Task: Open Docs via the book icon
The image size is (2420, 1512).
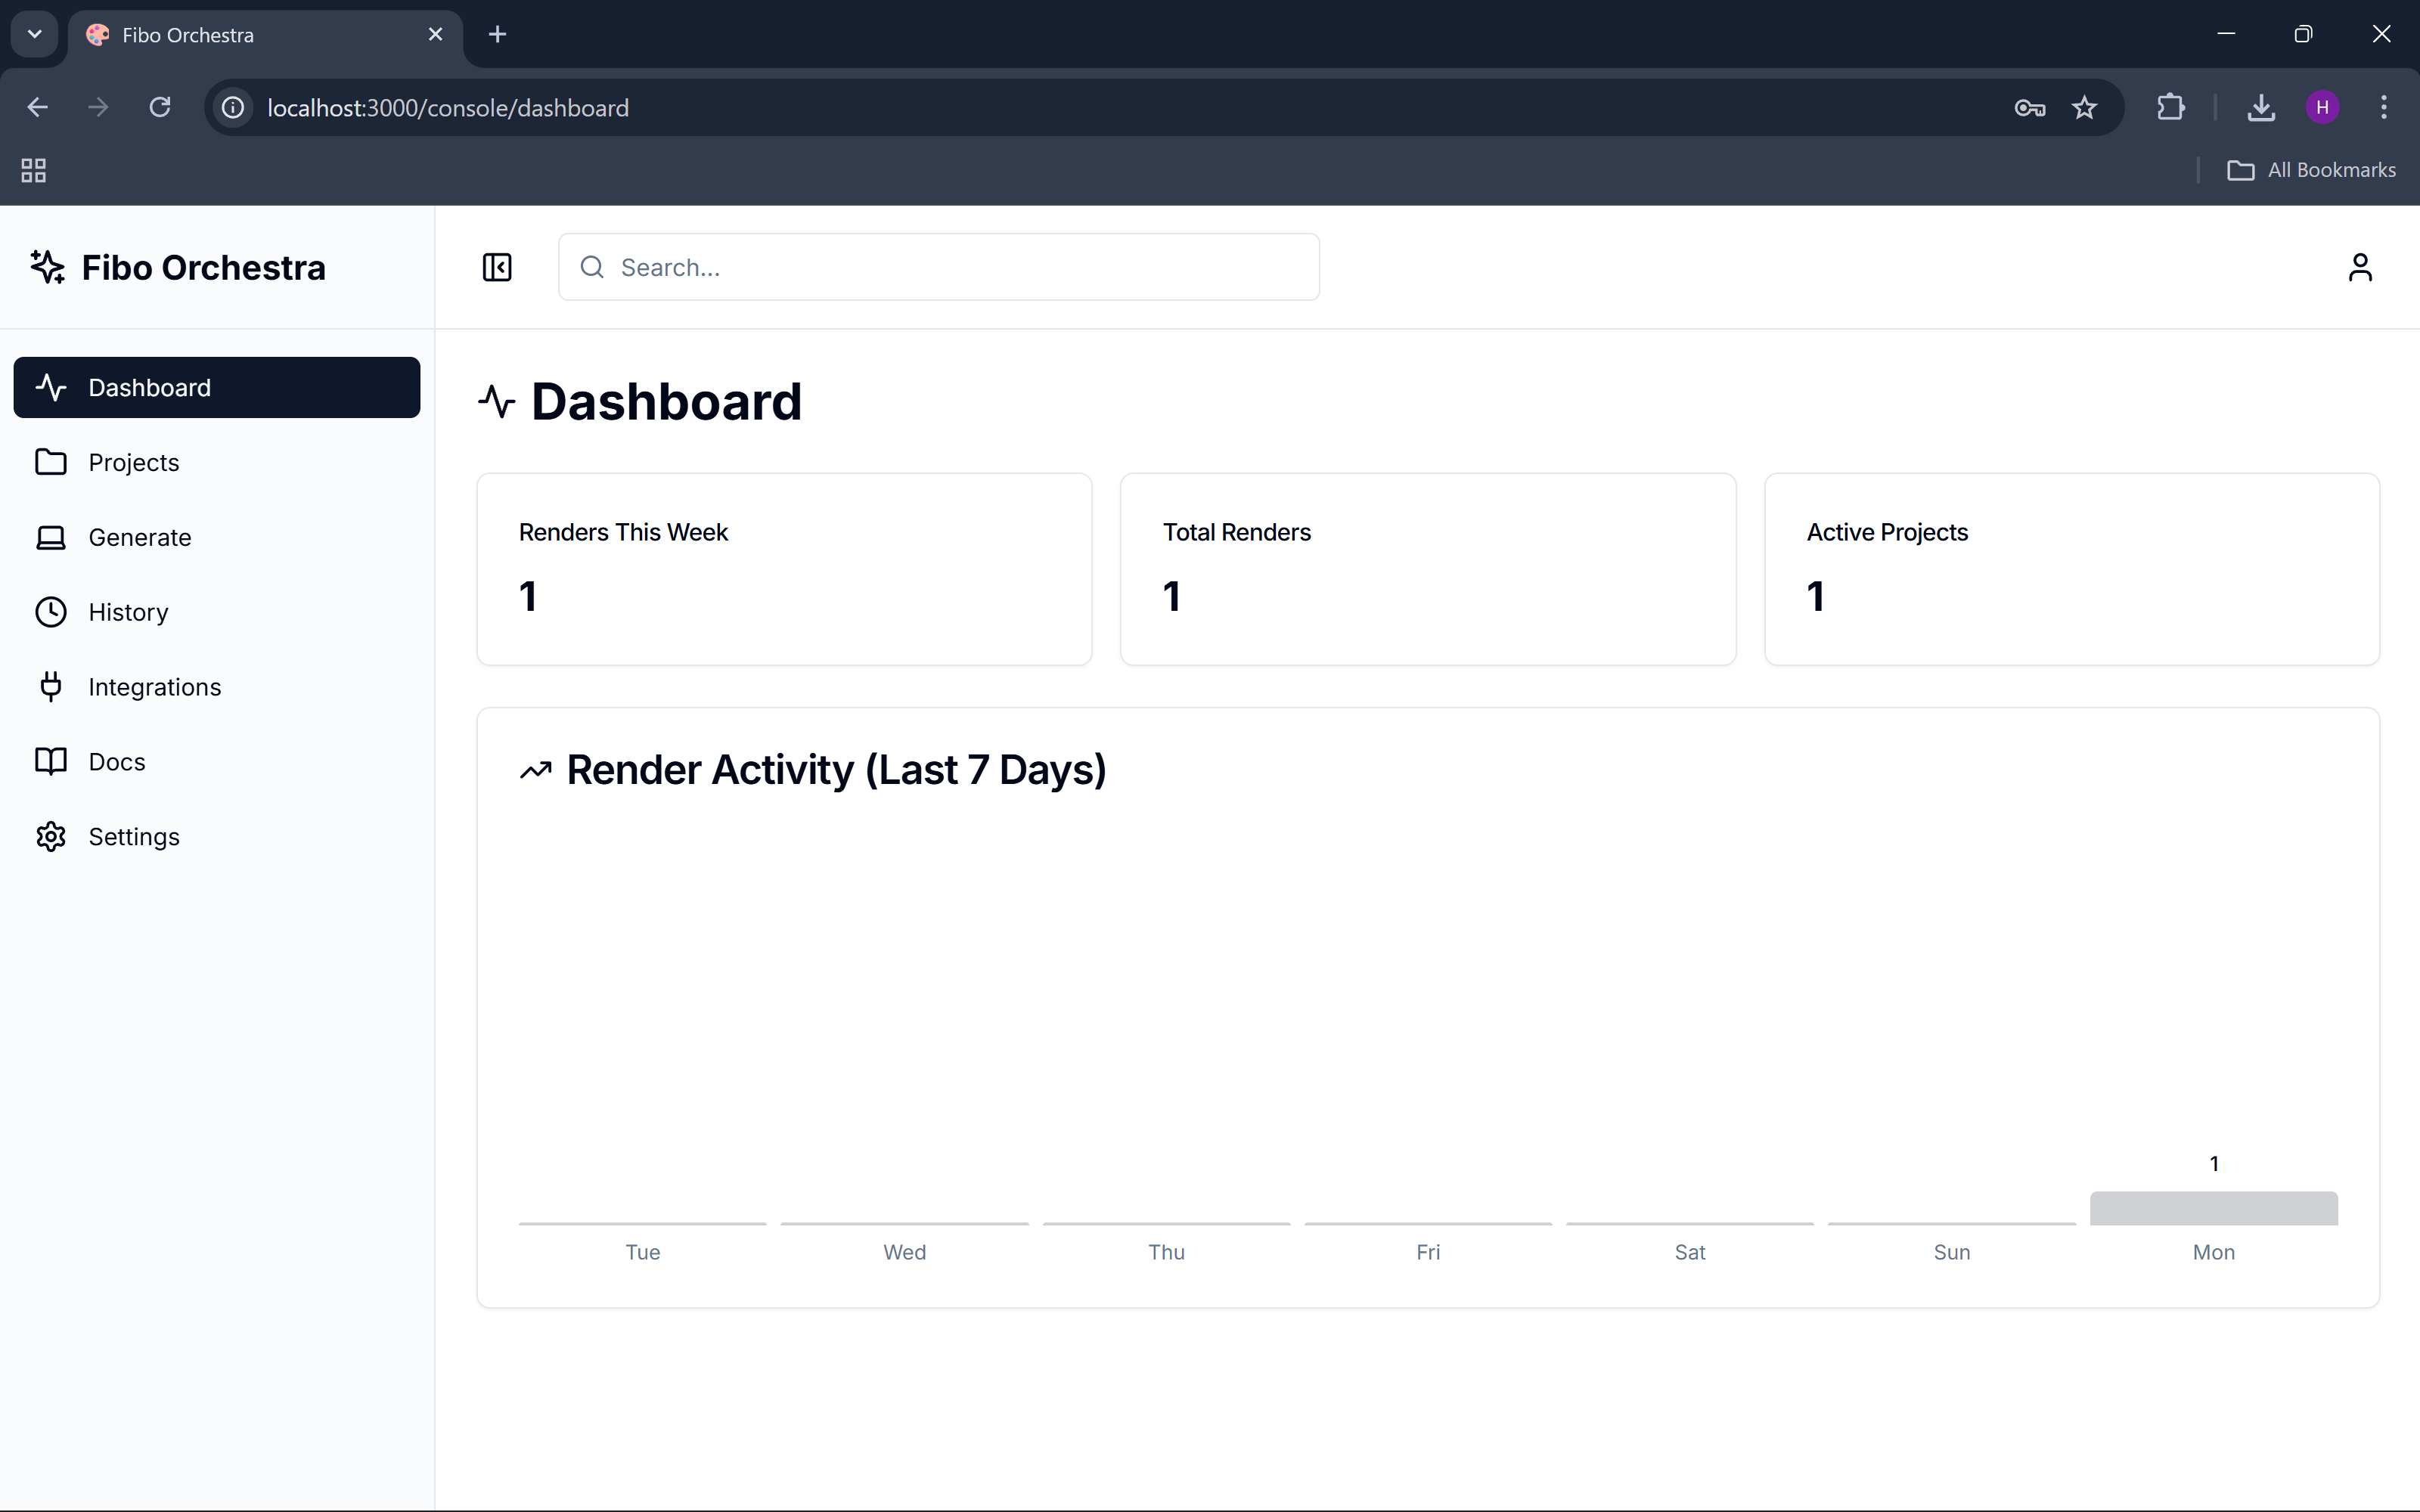Action: pyautogui.click(x=51, y=762)
